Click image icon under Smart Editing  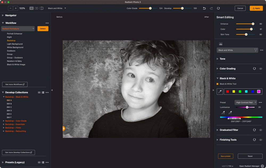[221, 44]
